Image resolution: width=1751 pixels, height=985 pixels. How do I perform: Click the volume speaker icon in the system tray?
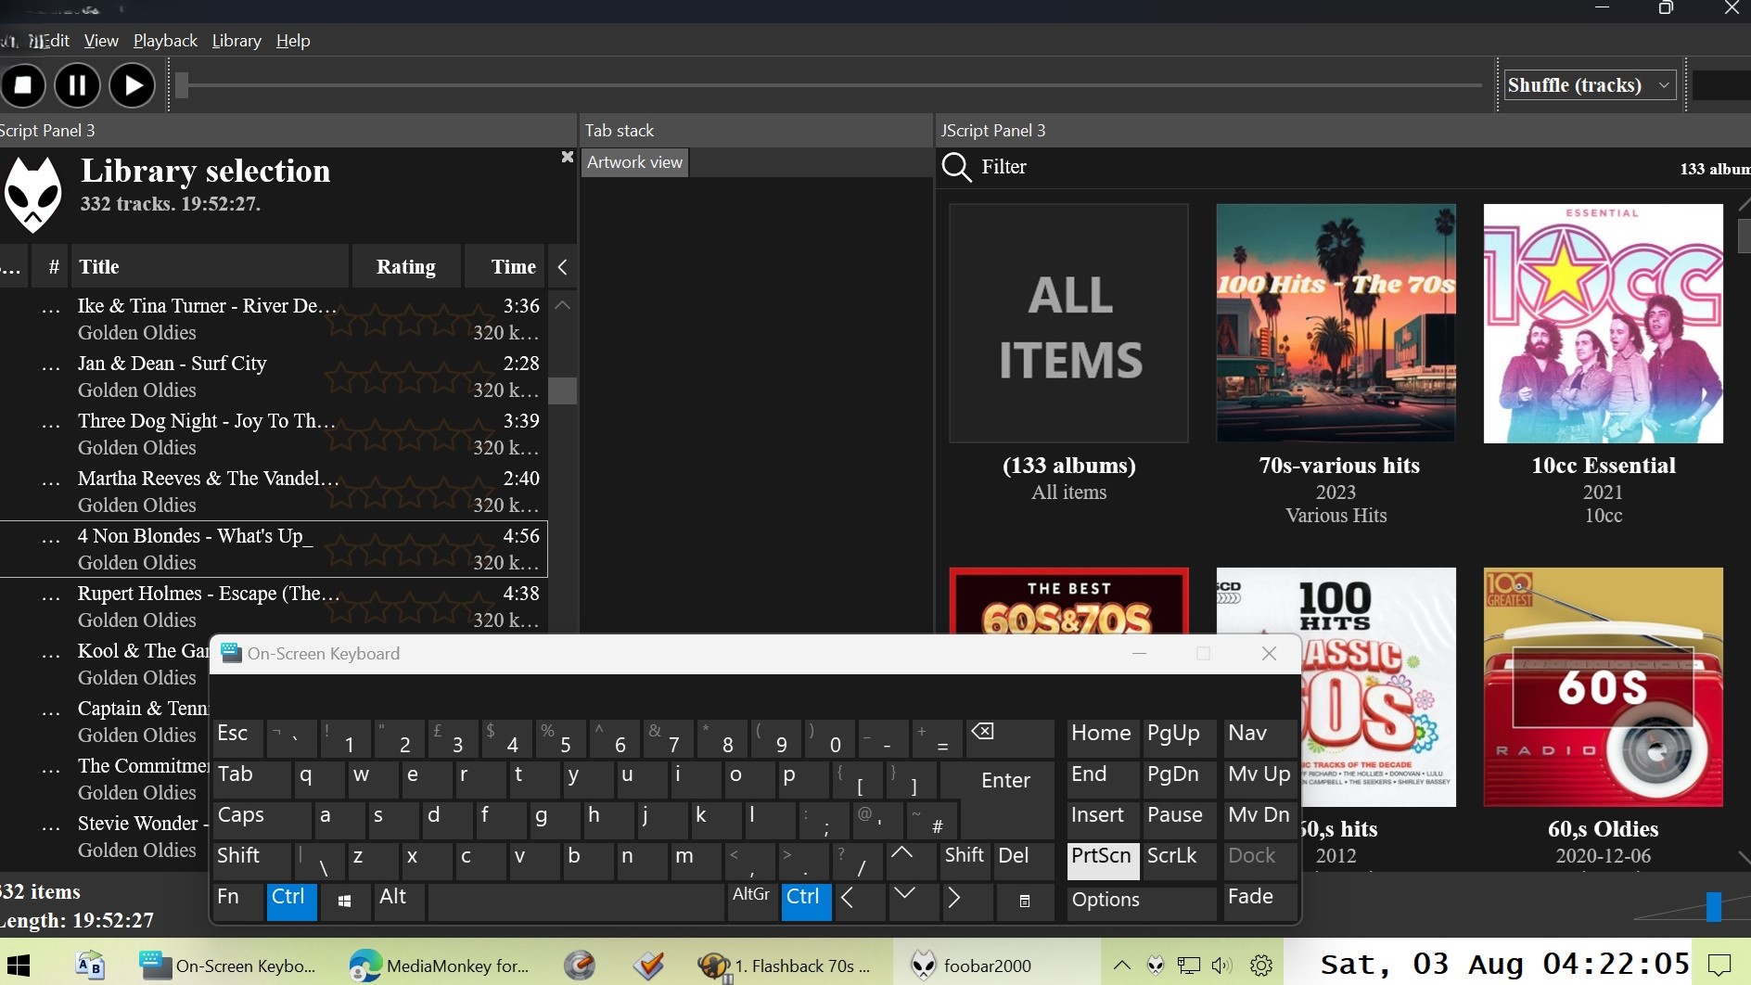click(1222, 966)
